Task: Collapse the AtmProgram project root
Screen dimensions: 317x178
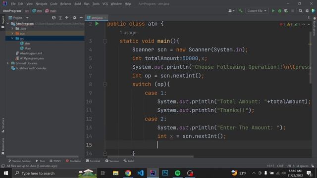Action: tap(8, 24)
